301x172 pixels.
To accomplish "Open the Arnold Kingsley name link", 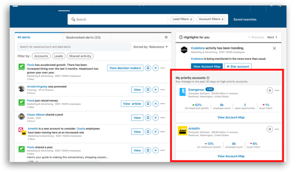I will pos(37,86).
